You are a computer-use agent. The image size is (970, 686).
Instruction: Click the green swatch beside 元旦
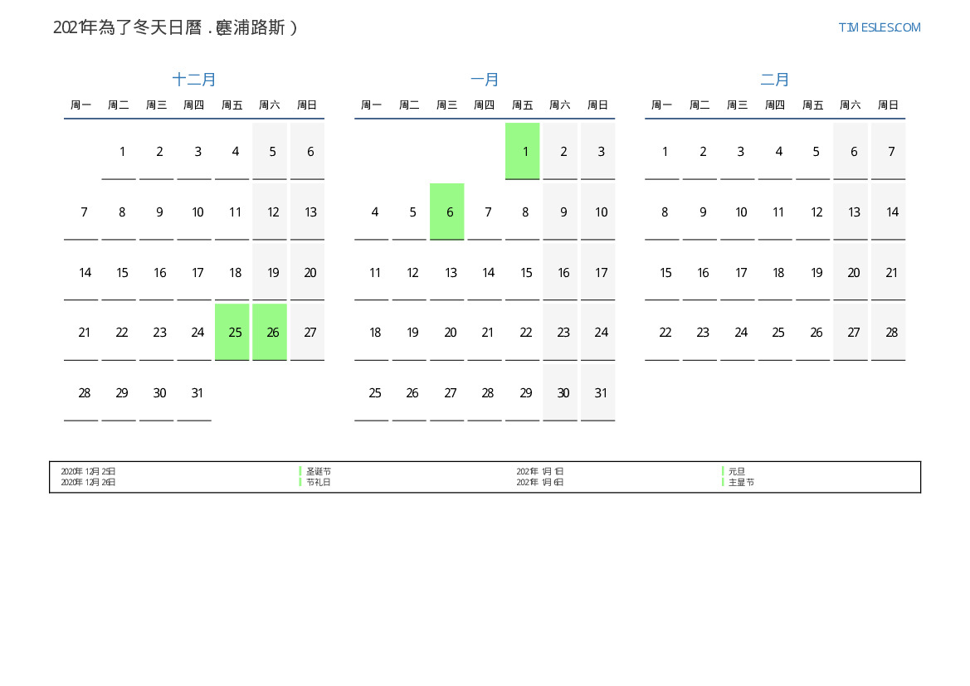[723, 471]
